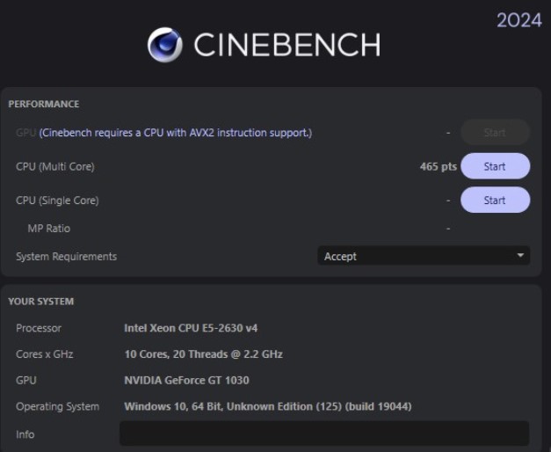Select the CPU (Single Core) row label
Viewport: 551px width, 452px height.
[57, 200]
